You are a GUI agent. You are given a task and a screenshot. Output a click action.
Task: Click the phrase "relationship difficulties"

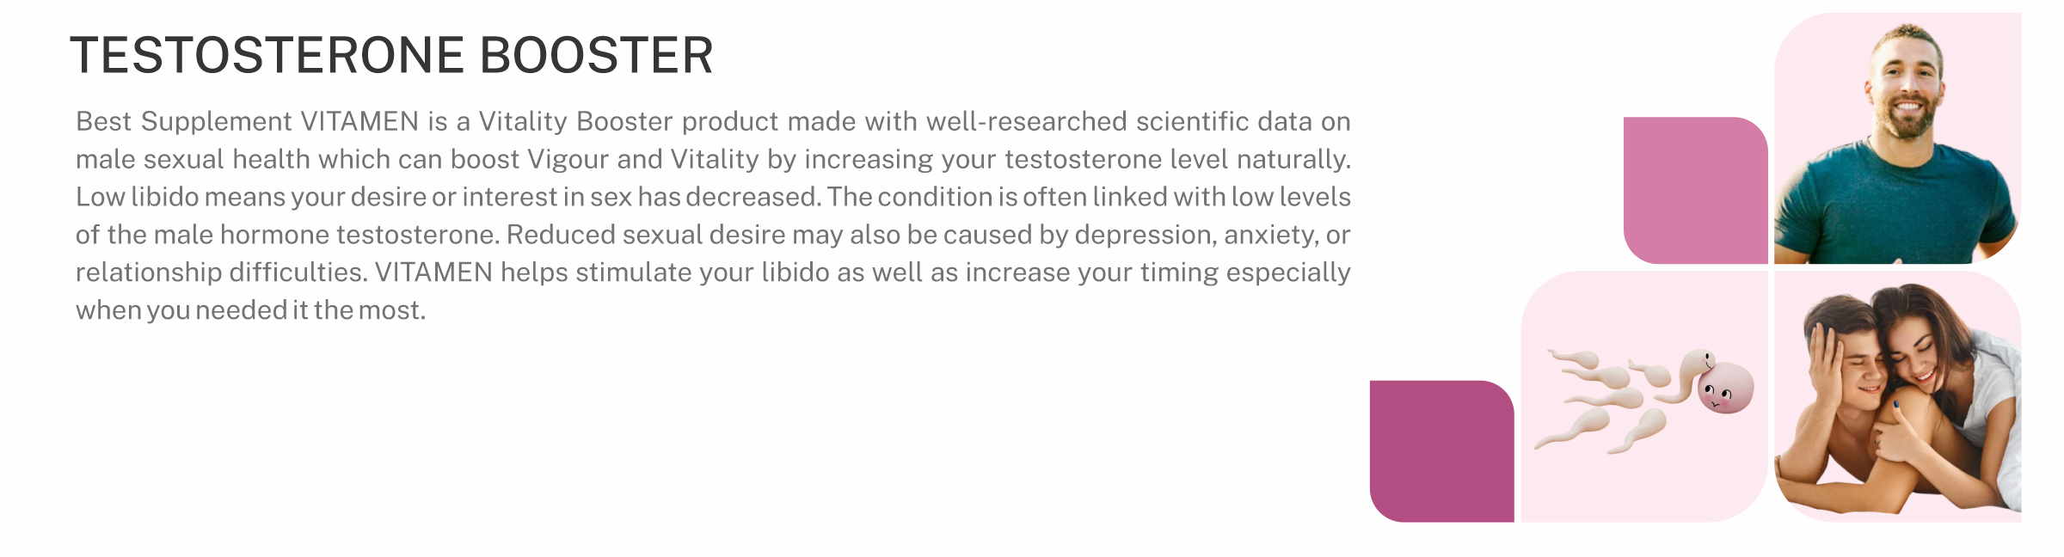click(x=221, y=272)
